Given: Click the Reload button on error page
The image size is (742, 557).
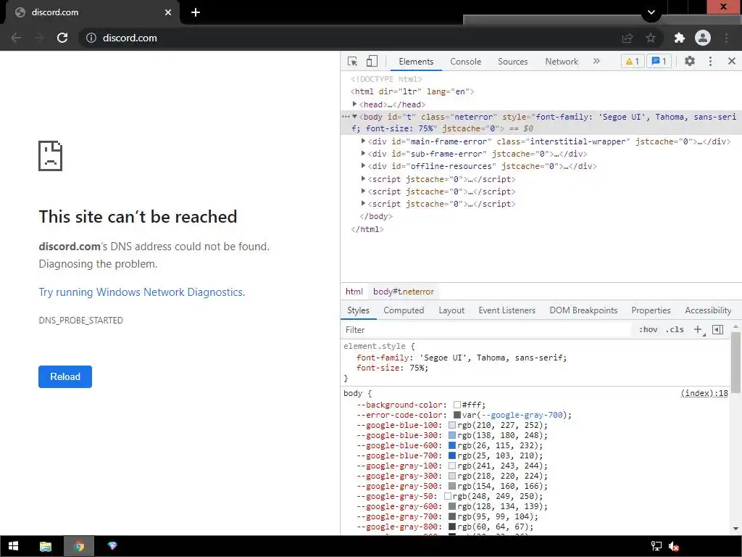Looking at the screenshot, I should coord(65,376).
